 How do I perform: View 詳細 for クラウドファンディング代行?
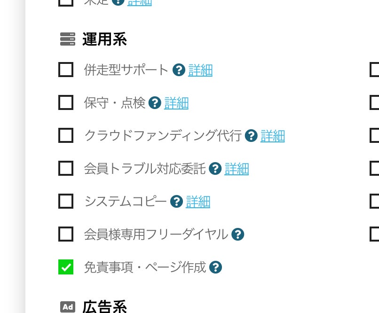273,136
